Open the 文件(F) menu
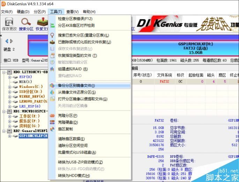 (7, 12)
